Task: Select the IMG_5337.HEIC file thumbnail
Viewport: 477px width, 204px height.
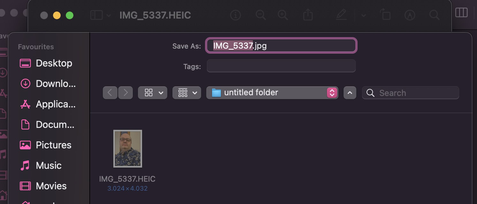Action: 127,149
